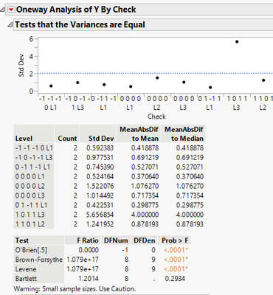Viewport: 273px width, 295px height.
Task: Select the O'Brien[.5] test row
Action: 102,250
